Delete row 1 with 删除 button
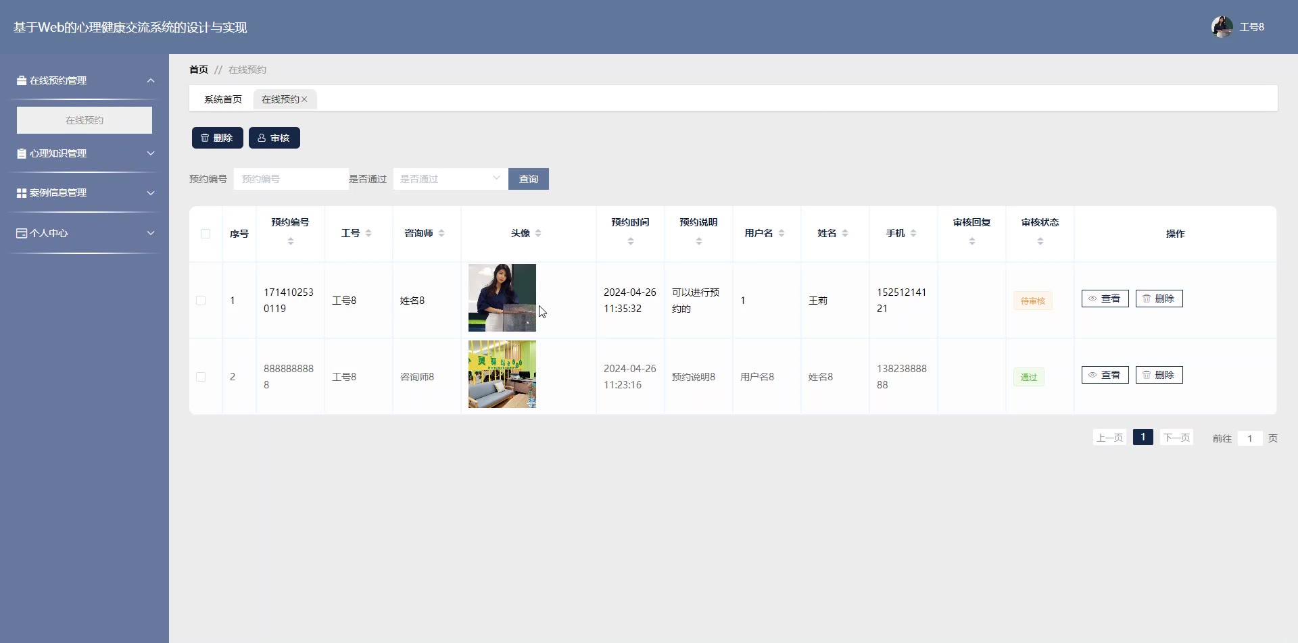This screenshot has width=1298, height=643. pos(1159,299)
